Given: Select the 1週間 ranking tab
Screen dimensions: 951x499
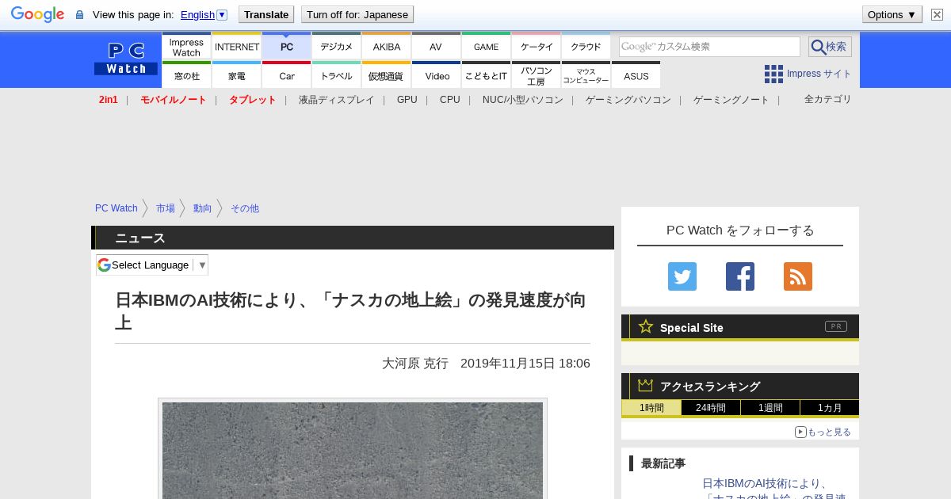Looking at the screenshot, I should point(770,408).
